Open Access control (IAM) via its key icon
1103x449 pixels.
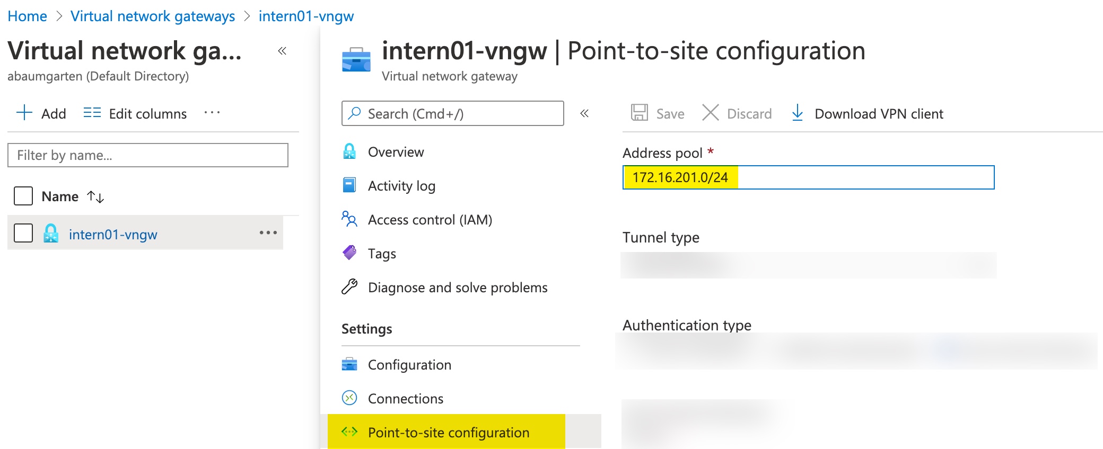(x=350, y=219)
